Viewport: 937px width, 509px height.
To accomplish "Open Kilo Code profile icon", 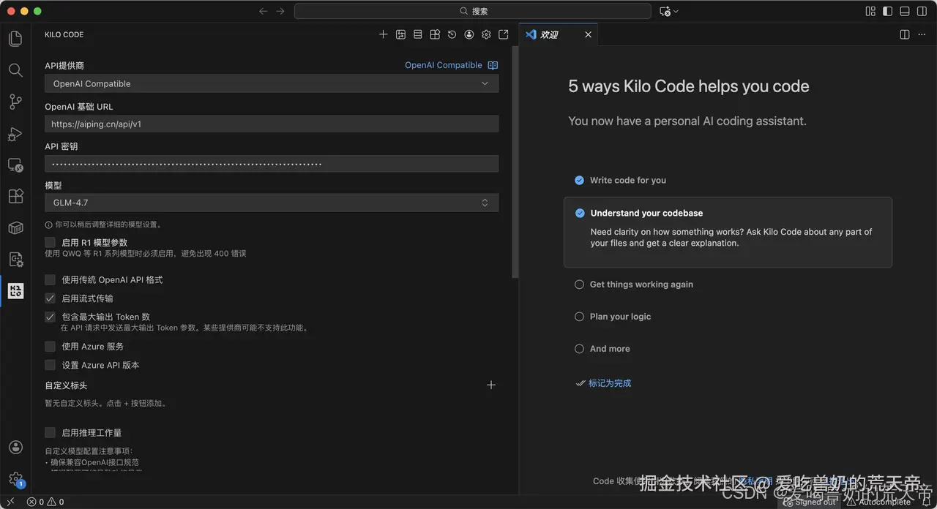I will tap(469, 34).
